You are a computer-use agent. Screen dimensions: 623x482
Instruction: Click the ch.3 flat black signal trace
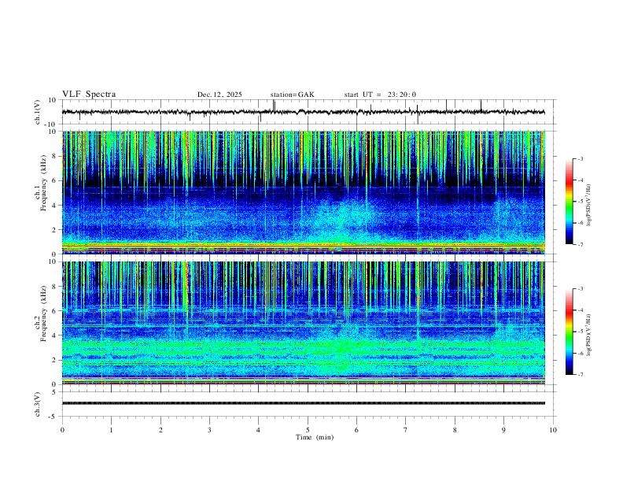[303, 403]
